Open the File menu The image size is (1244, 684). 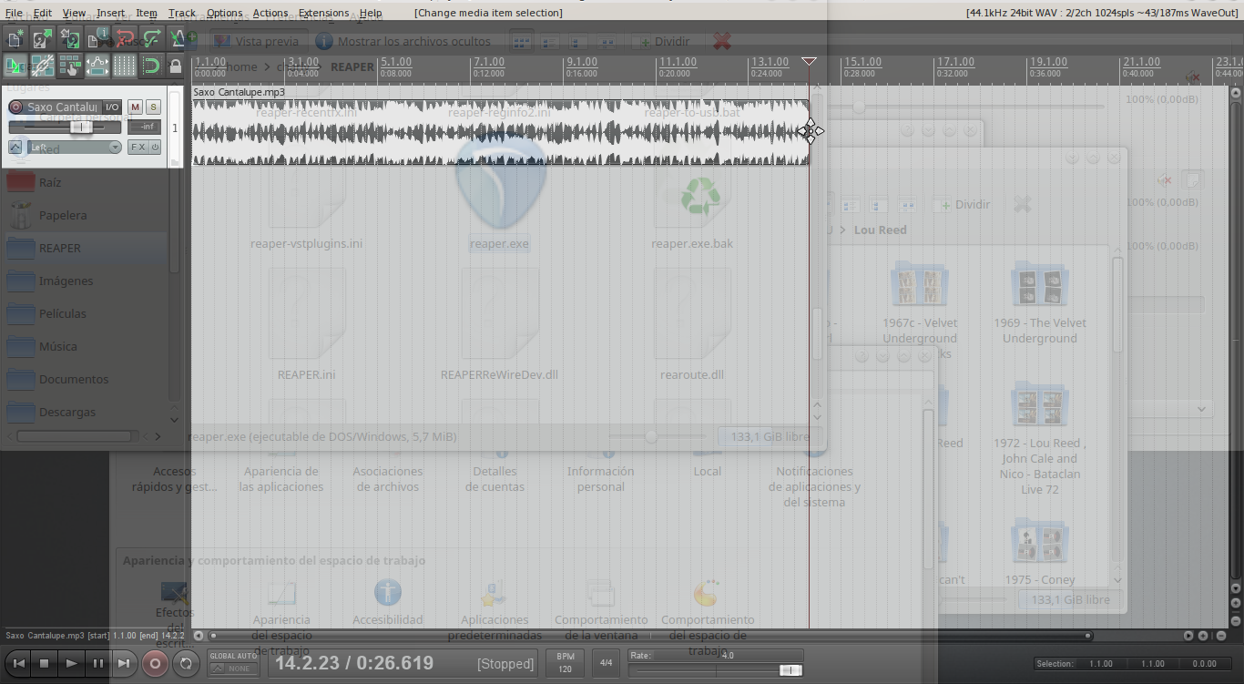coord(14,13)
